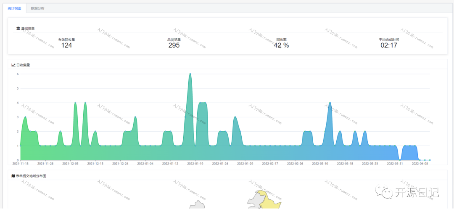
Task: Click x-axis label 2022-03-31
Action: point(395,164)
